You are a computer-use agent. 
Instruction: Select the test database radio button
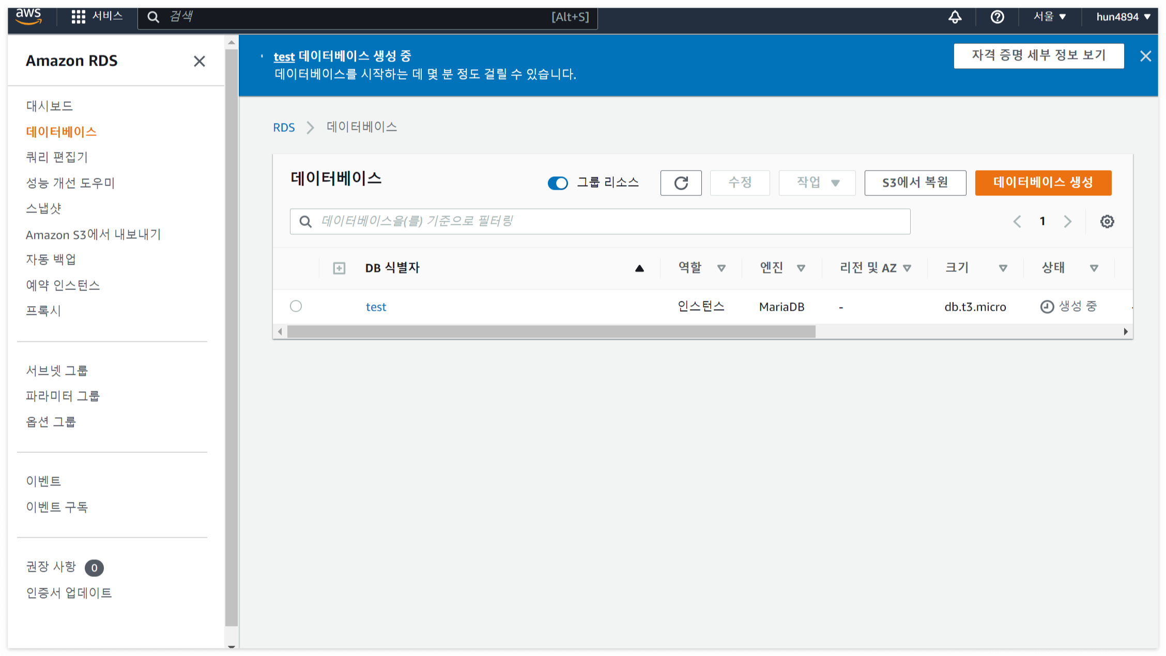(x=296, y=307)
